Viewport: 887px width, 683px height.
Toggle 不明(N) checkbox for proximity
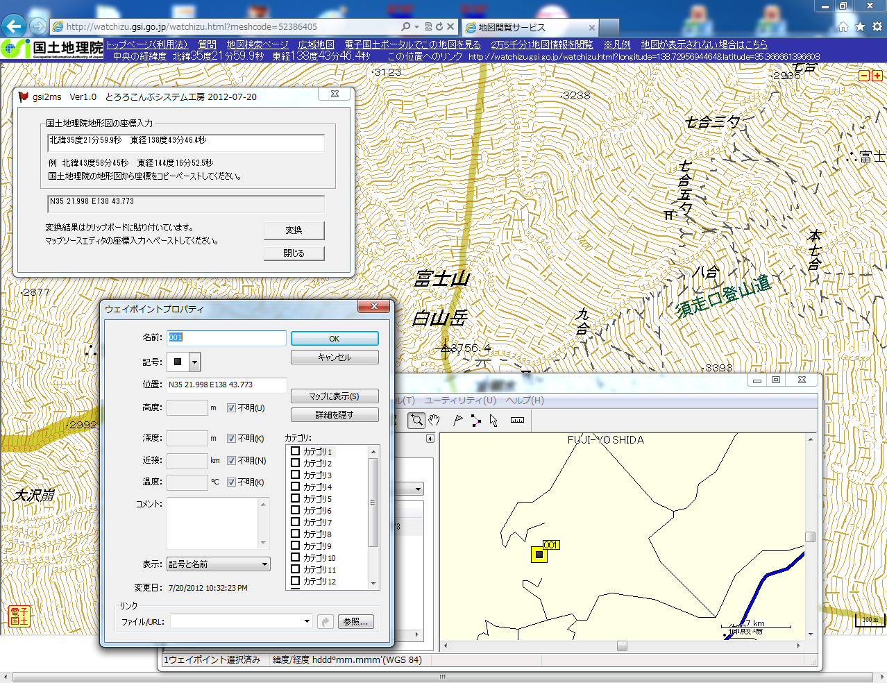click(x=232, y=461)
